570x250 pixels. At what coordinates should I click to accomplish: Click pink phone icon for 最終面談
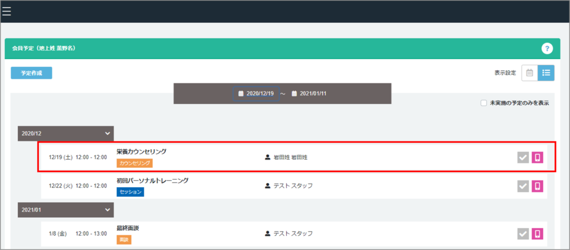(x=537, y=234)
